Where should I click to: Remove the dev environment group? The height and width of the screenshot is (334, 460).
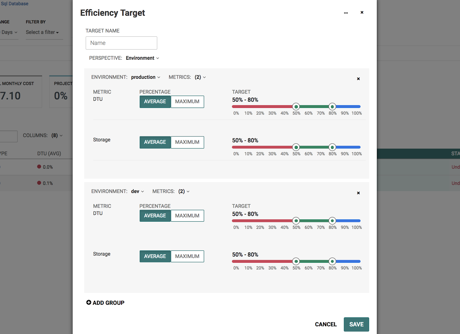coord(358,193)
